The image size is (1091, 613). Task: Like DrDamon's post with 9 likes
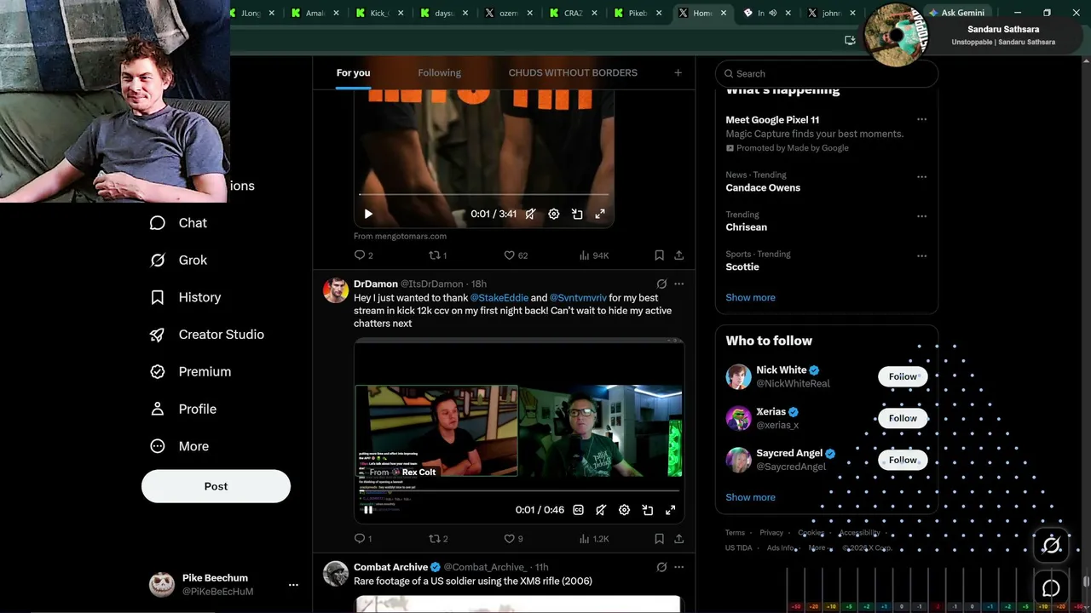(x=513, y=539)
